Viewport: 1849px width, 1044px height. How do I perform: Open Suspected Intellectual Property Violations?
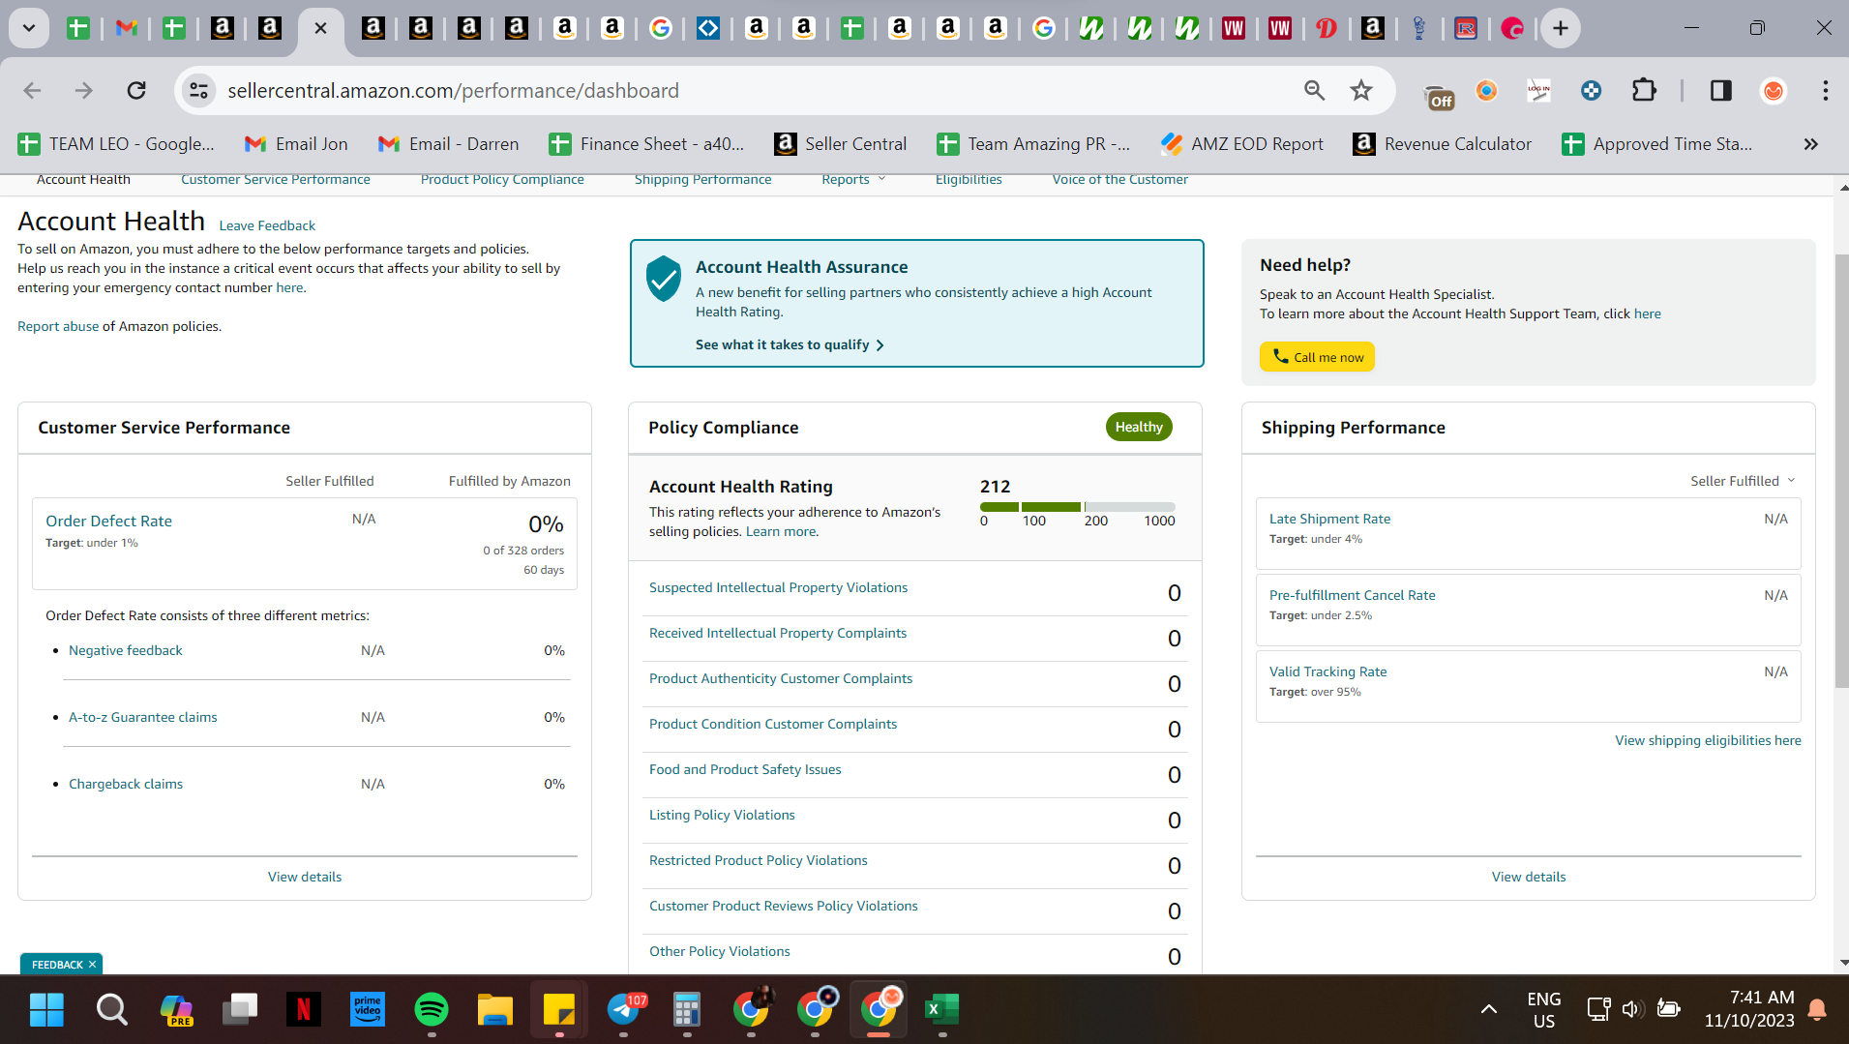tap(778, 587)
